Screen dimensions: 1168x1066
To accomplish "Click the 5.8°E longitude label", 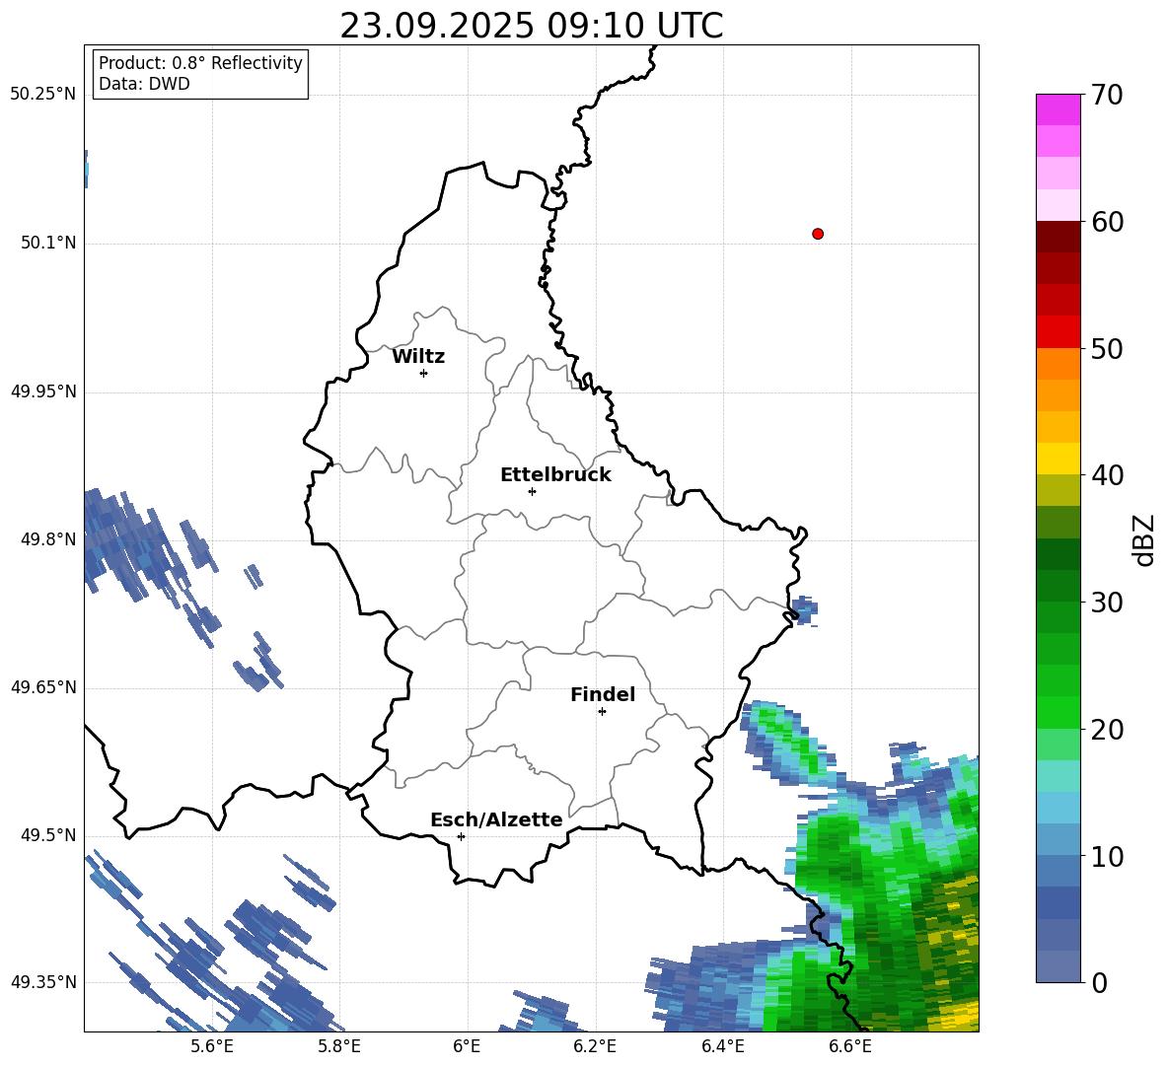I will pyautogui.click(x=339, y=1046).
